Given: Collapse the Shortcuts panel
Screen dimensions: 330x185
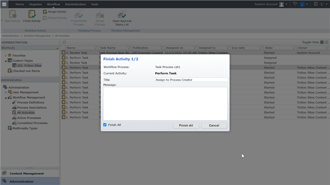Looking at the screenshot, I should coord(57,48).
